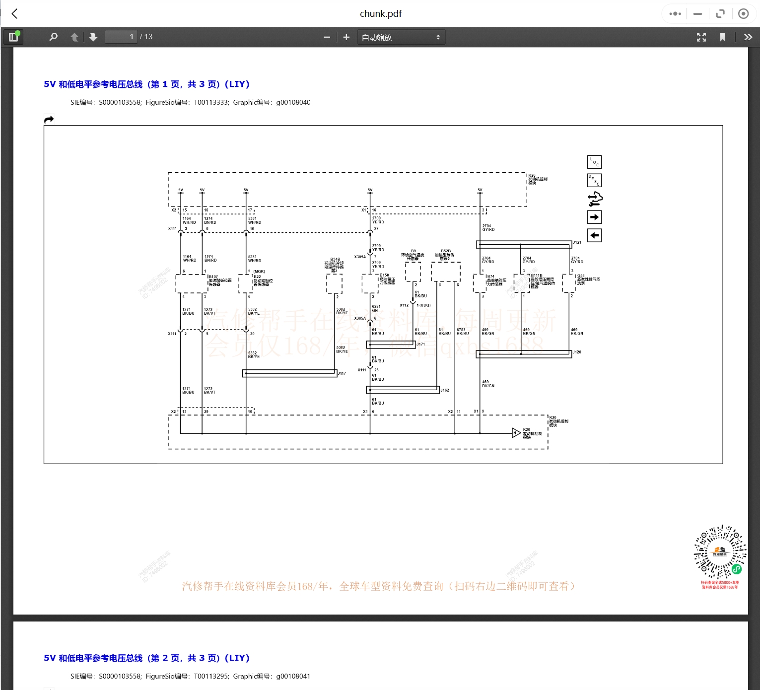Click the curved share arrow above diagram
This screenshot has height=690, width=760.
pyautogui.click(x=49, y=120)
